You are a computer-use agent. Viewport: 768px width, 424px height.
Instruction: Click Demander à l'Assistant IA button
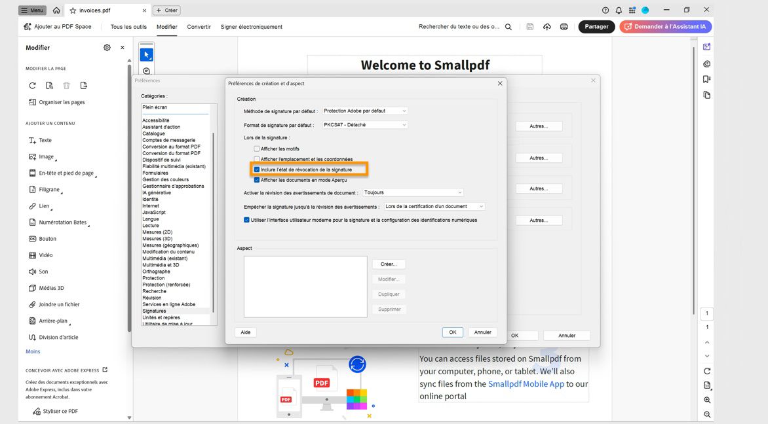click(x=665, y=27)
